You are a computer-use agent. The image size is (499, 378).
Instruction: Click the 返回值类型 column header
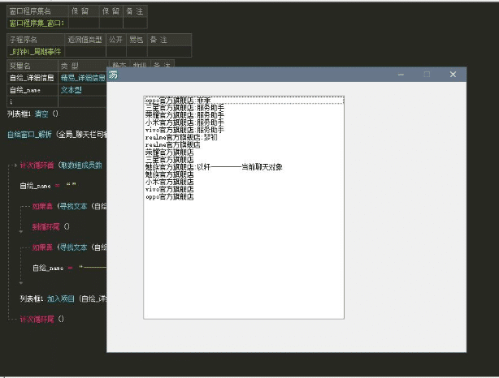tap(85, 40)
